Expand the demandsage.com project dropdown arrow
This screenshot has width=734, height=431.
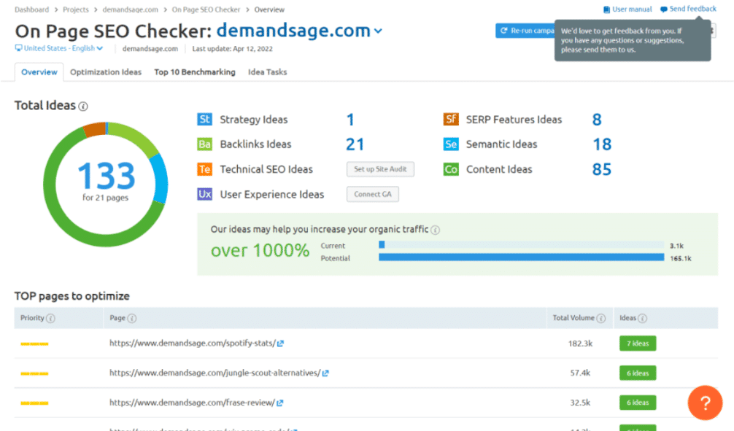pos(378,31)
